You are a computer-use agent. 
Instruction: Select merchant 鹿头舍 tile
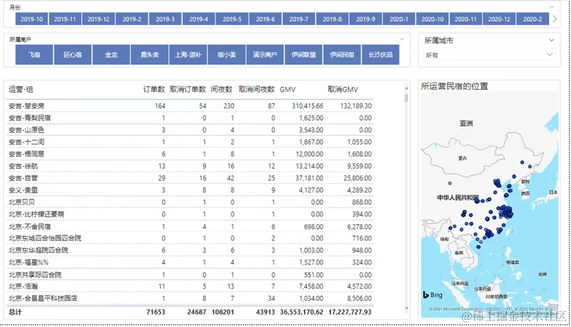(150, 55)
